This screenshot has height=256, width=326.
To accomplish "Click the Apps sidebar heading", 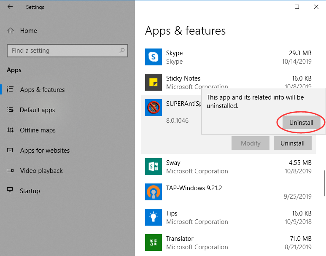I will click(14, 70).
